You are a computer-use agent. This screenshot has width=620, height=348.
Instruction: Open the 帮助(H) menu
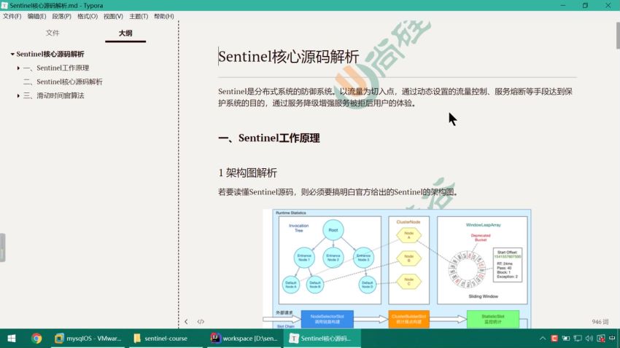click(163, 16)
